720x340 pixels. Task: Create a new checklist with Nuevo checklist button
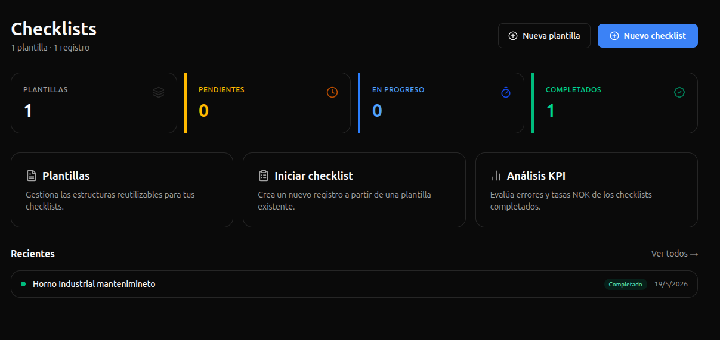(648, 36)
